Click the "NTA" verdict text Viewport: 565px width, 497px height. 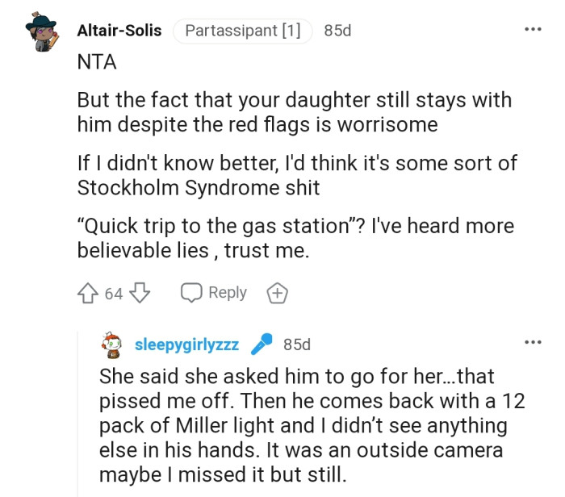tap(96, 63)
